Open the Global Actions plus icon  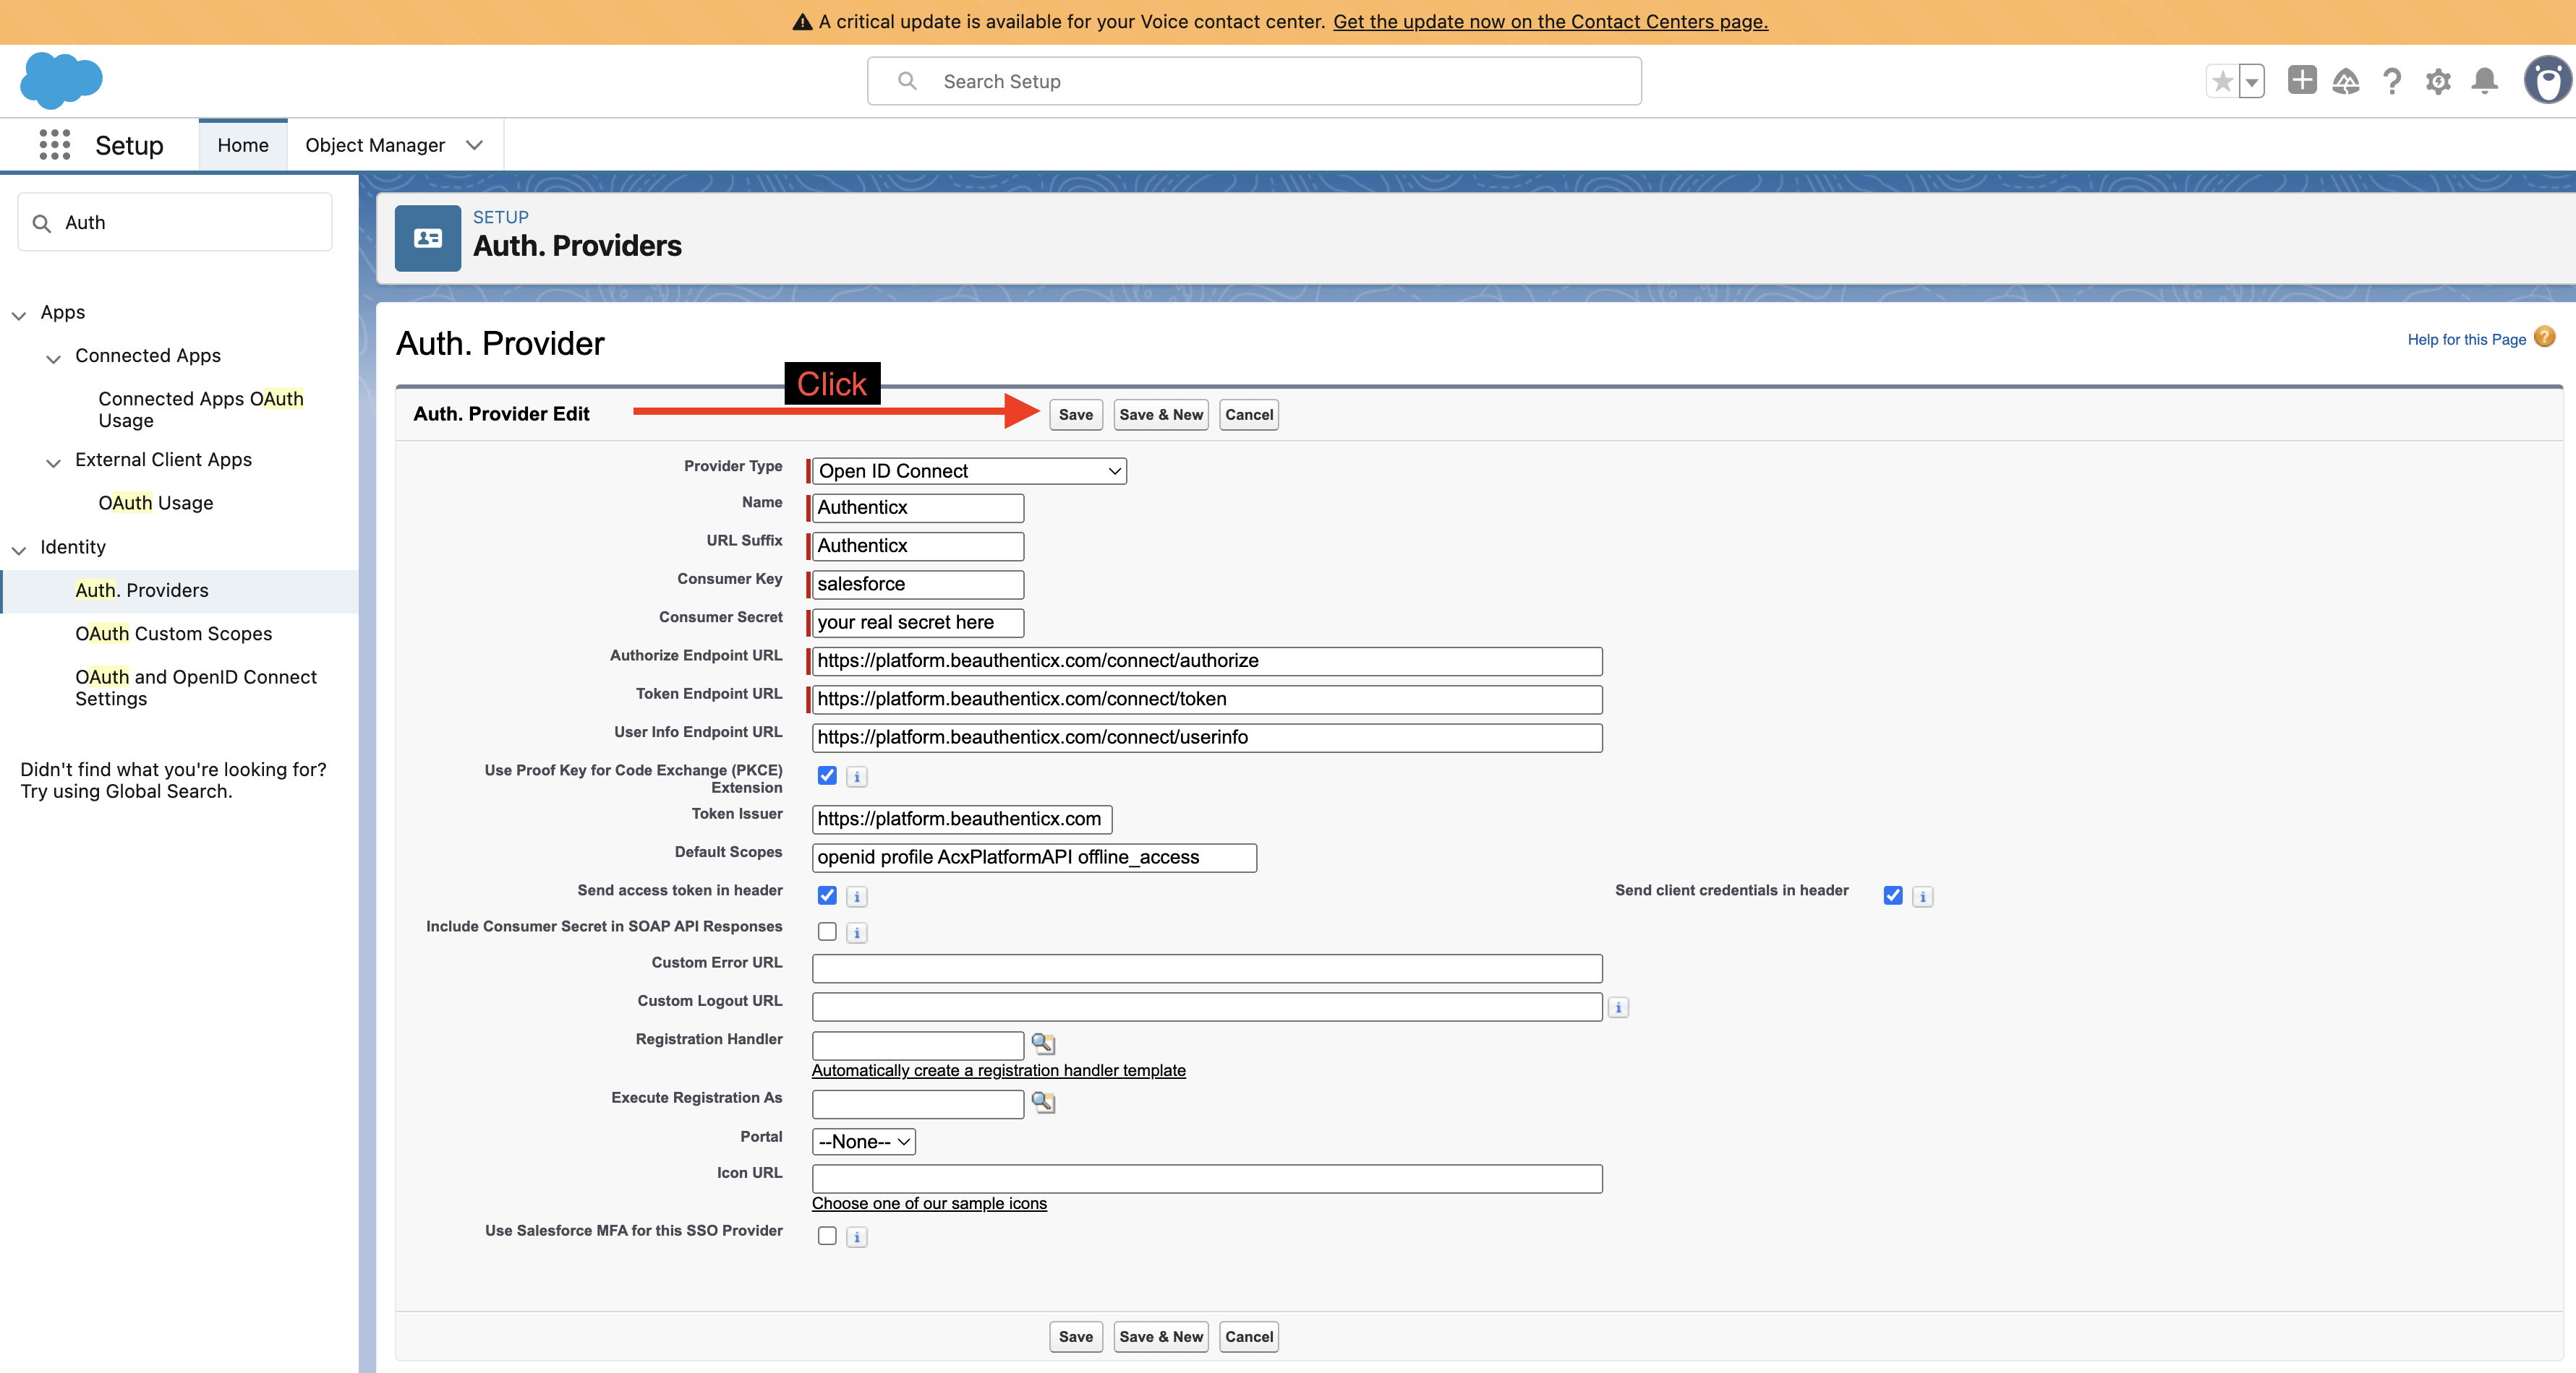click(x=2302, y=80)
